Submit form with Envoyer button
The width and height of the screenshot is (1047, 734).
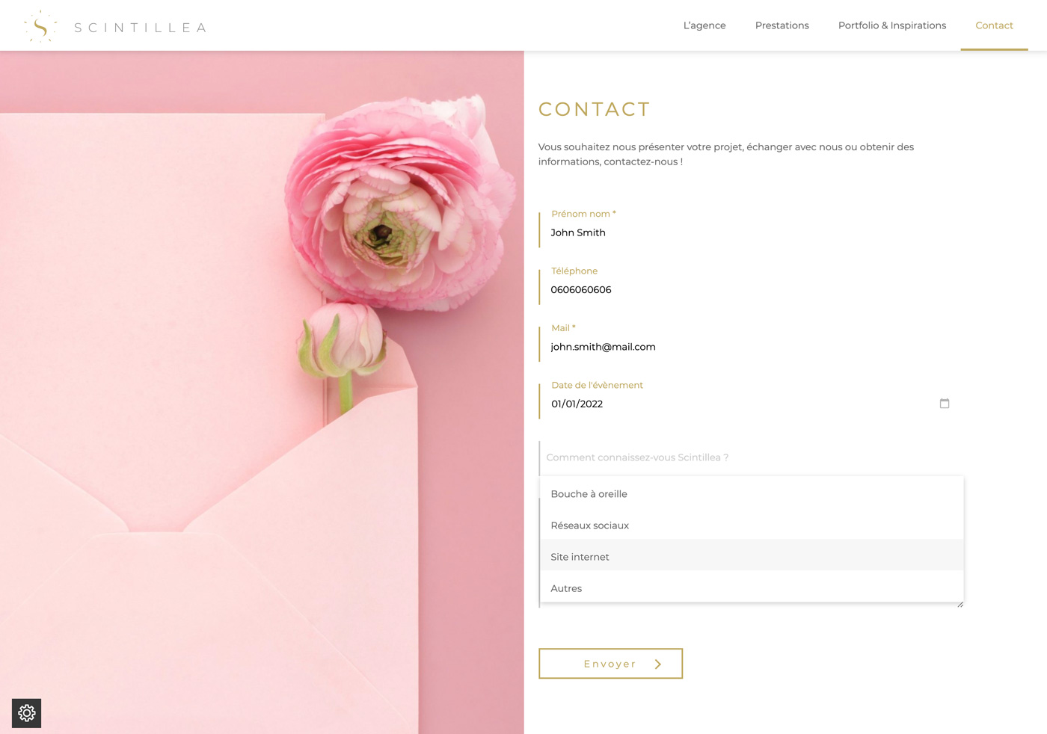click(610, 664)
